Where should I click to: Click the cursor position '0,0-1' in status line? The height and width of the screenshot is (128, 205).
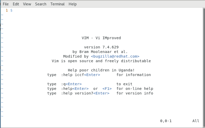[166, 121]
